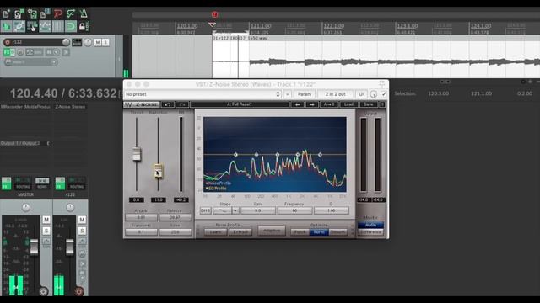Viewport: 540px width, 303px height.
Task: Click the Open Project toolbar icon
Action: pyautogui.click(x=19, y=13)
